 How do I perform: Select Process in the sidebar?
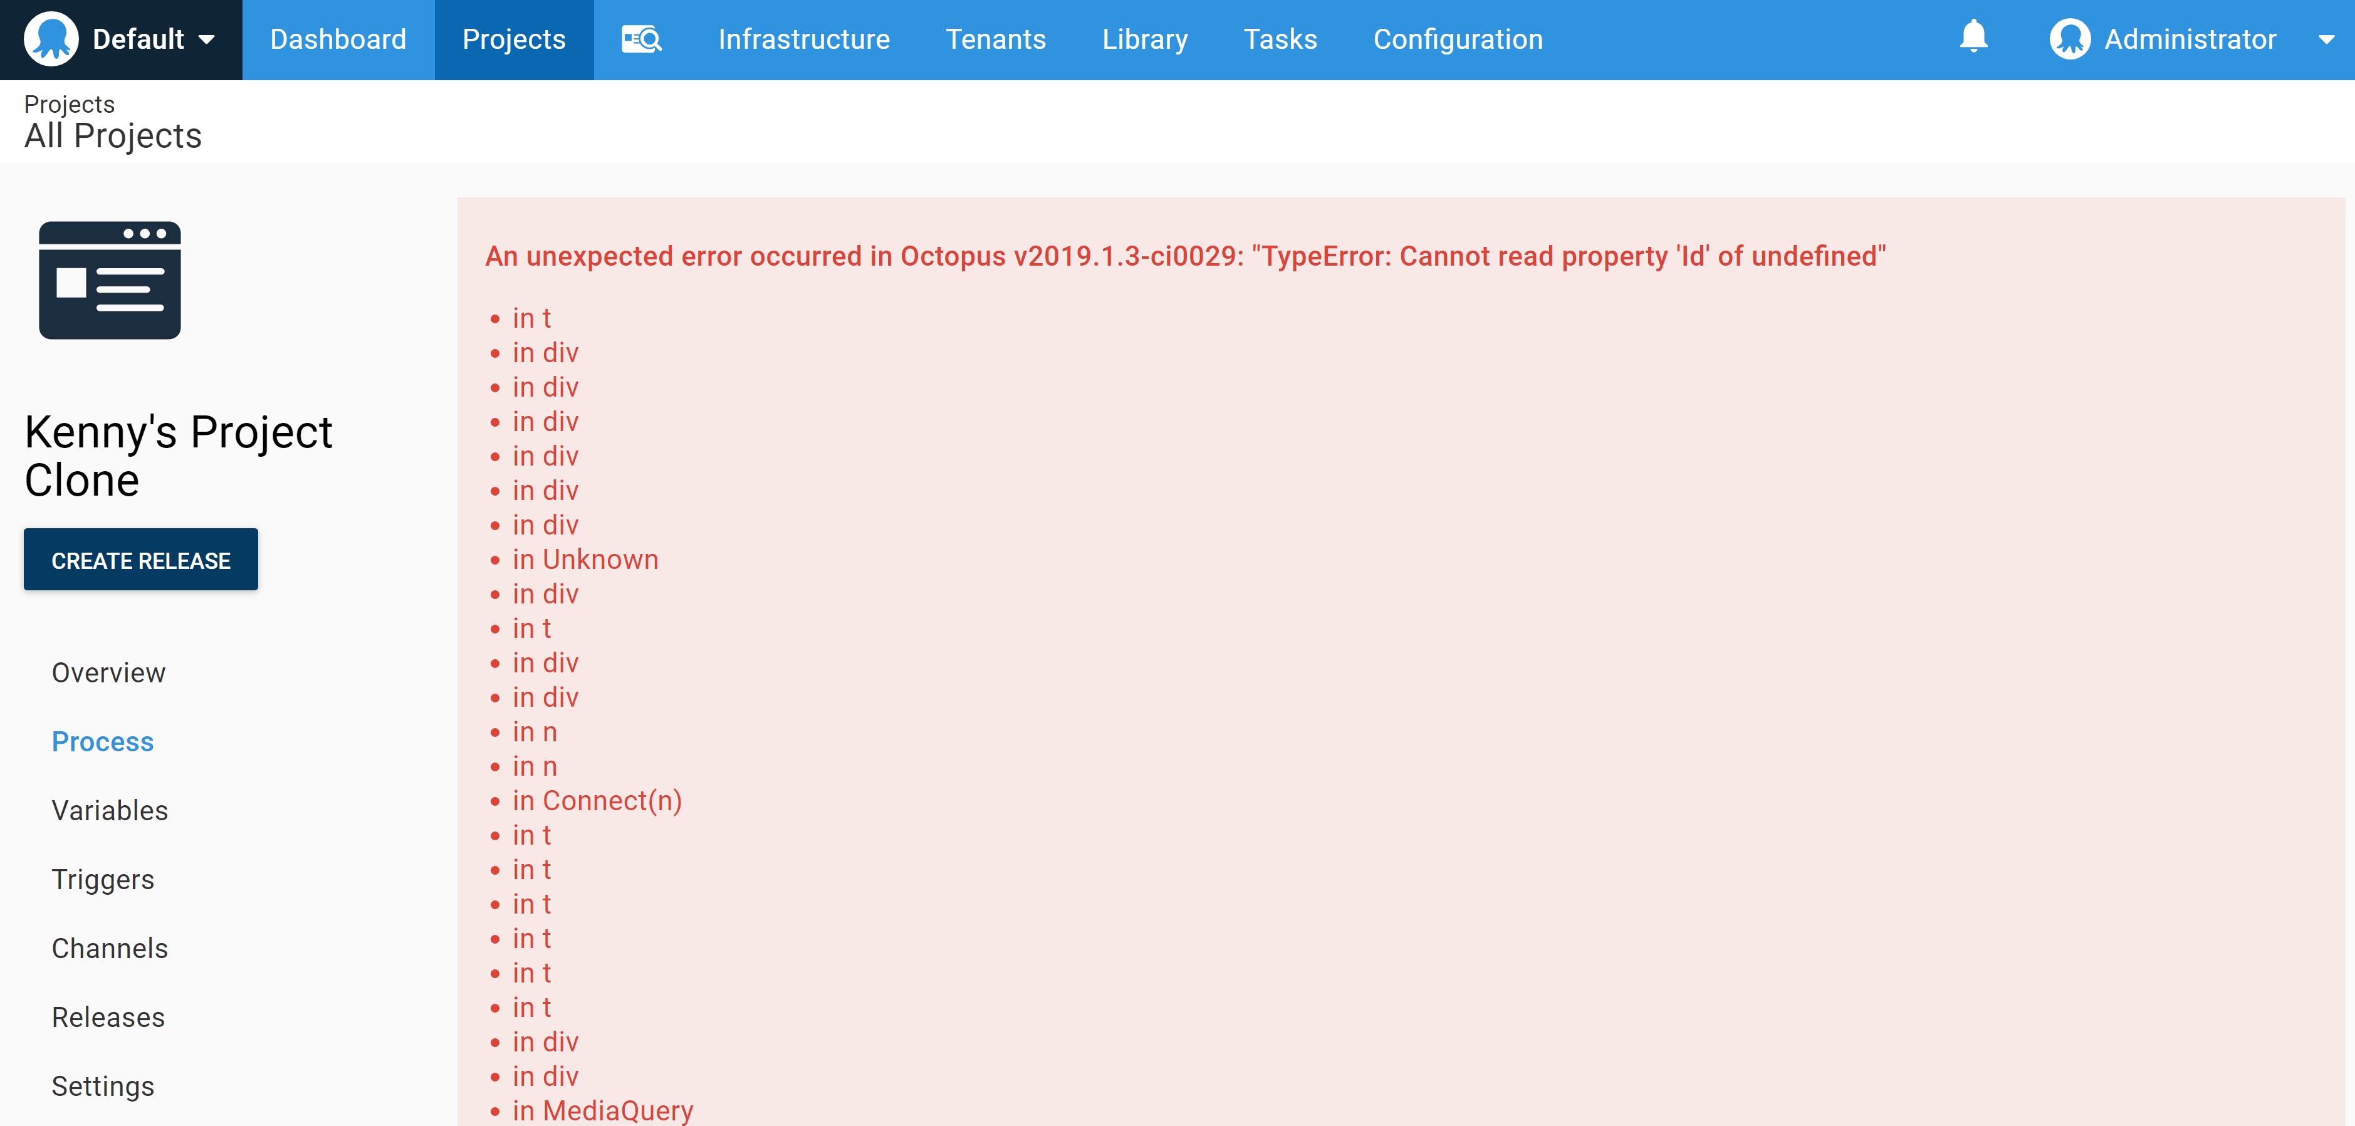[x=102, y=741]
